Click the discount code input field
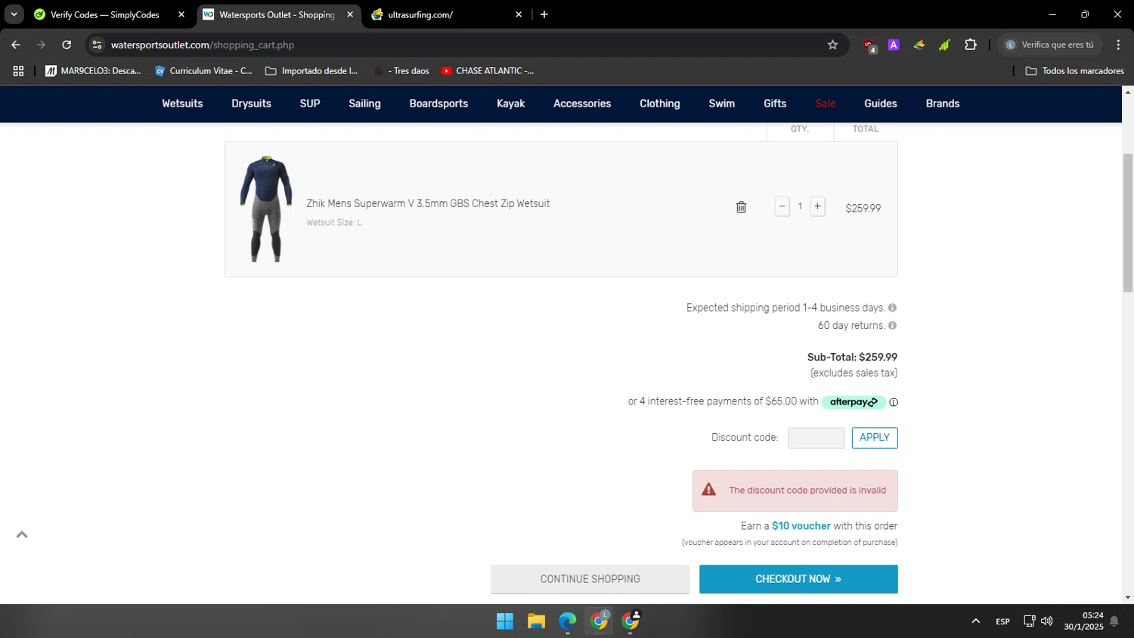 point(816,438)
